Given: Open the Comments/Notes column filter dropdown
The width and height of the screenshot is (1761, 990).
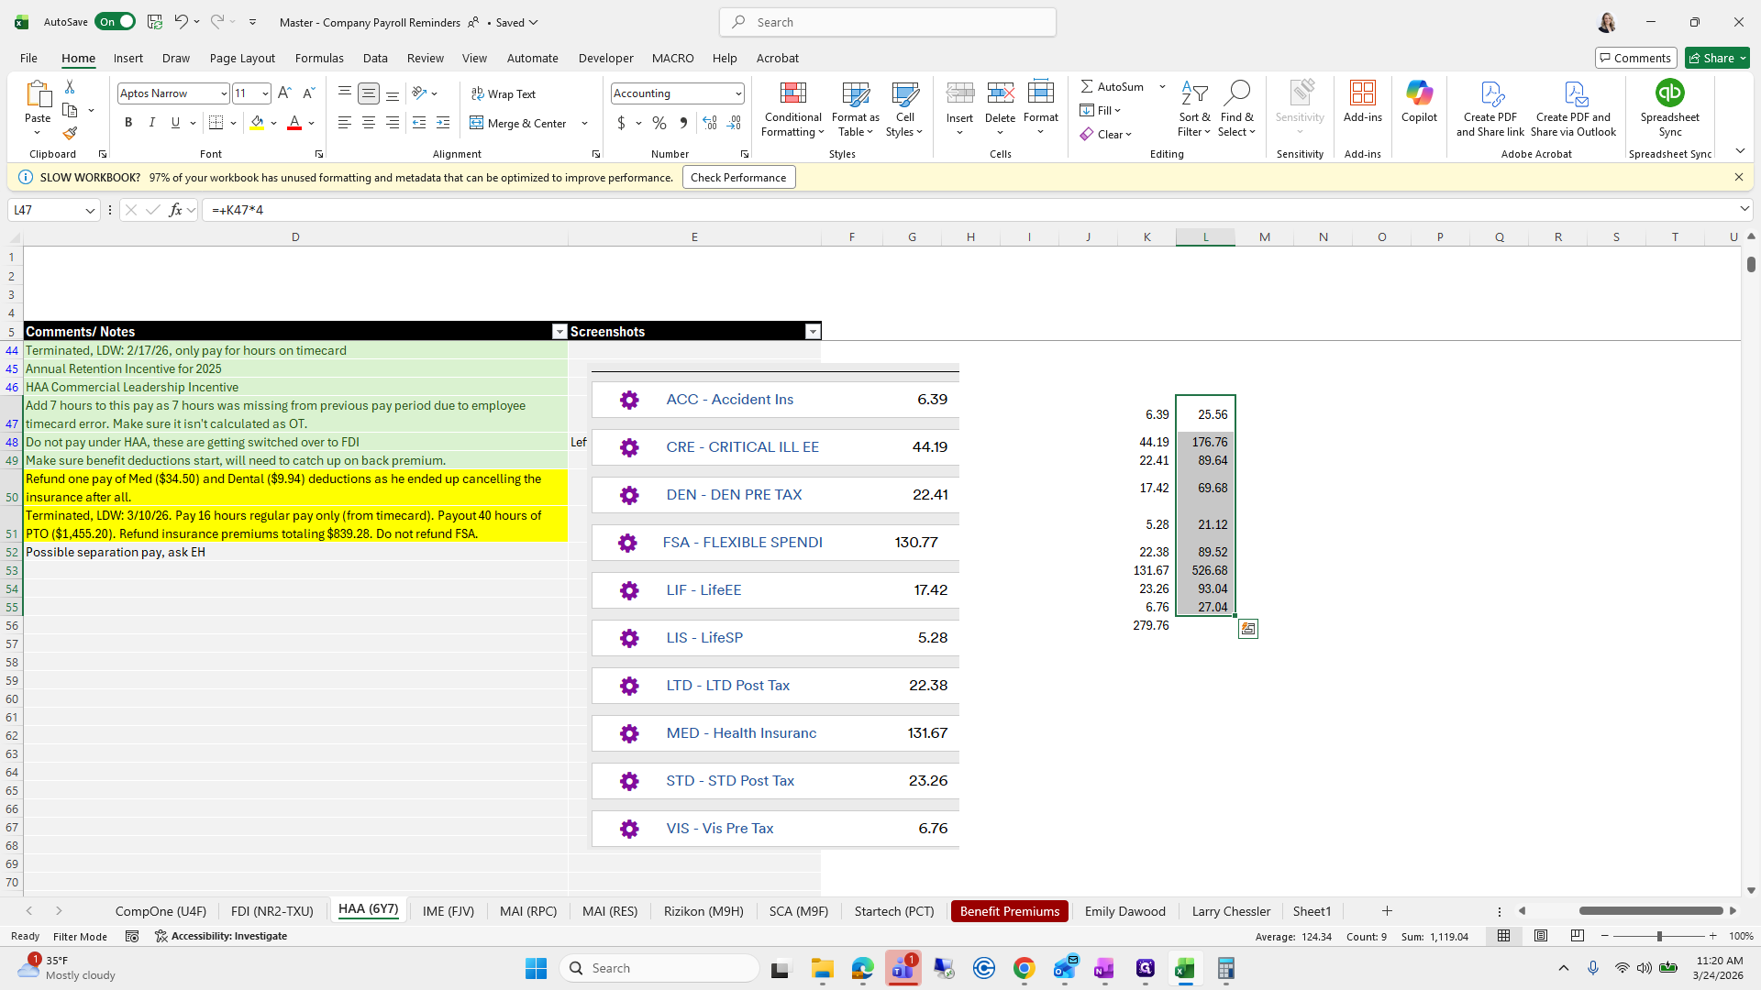Looking at the screenshot, I should pyautogui.click(x=559, y=332).
